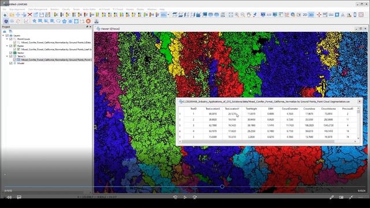Screen dimensions: 370x208
Task: Toggle the Vector group checkbox
Action: coord(11,53)
